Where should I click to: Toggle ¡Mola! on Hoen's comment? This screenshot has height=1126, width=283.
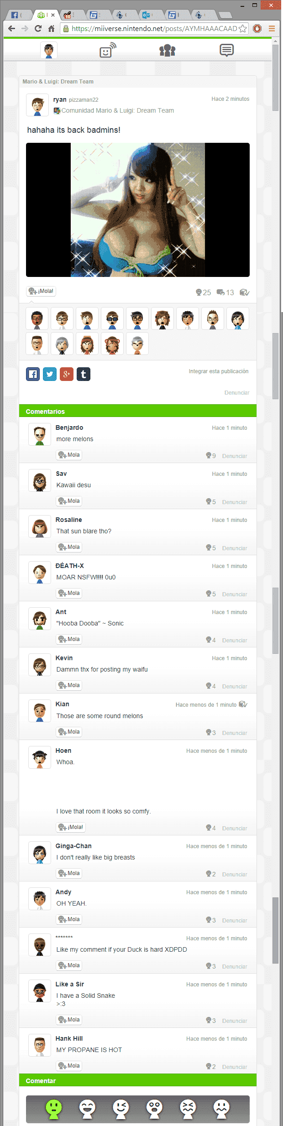click(x=71, y=827)
